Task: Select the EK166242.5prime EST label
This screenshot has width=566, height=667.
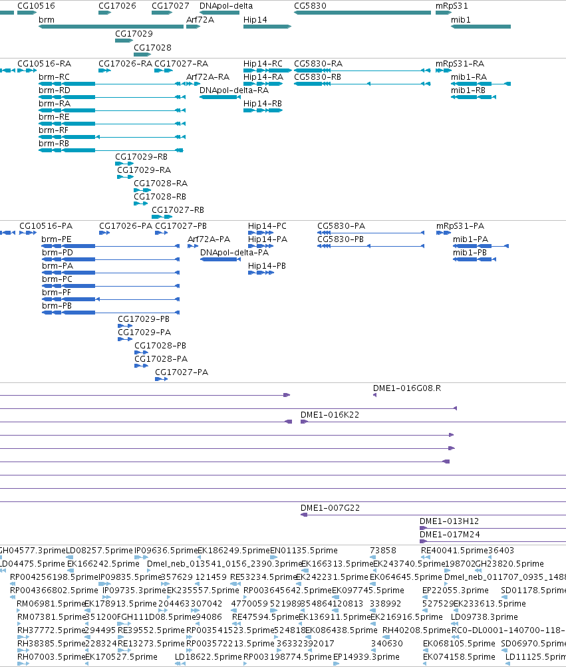Action: 103,564
